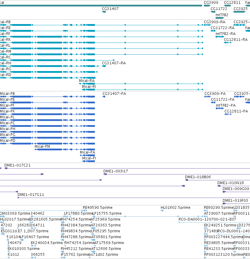Click the Mical-PE protein label
Viewport: 250px width, 259px height.
(7, 100)
